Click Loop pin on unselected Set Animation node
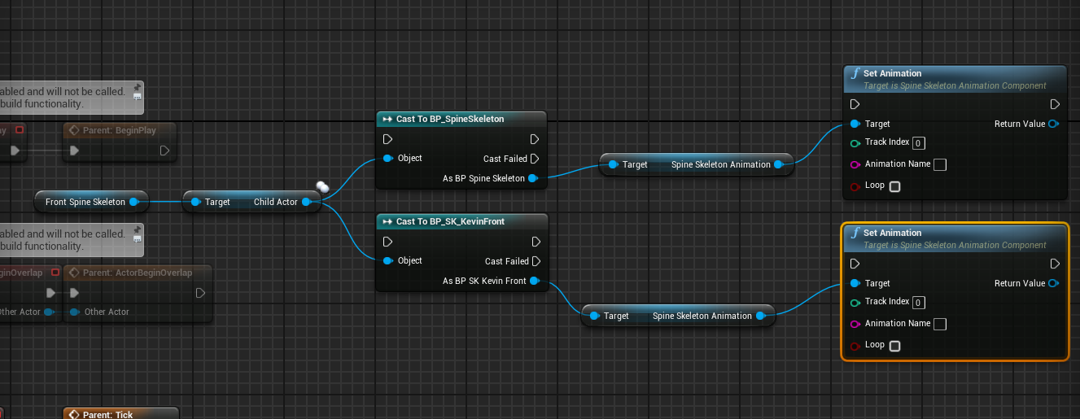Image resolution: width=1080 pixels, height=419 pixels. click(855, 186)
